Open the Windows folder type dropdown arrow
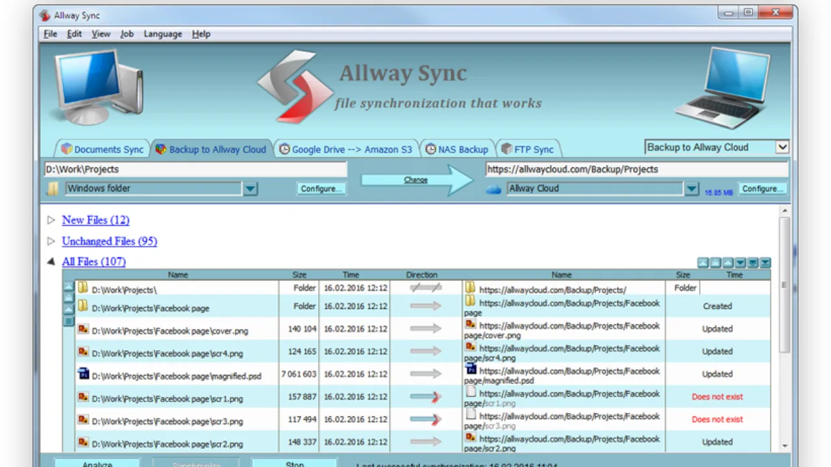 (x=251, y=189)
